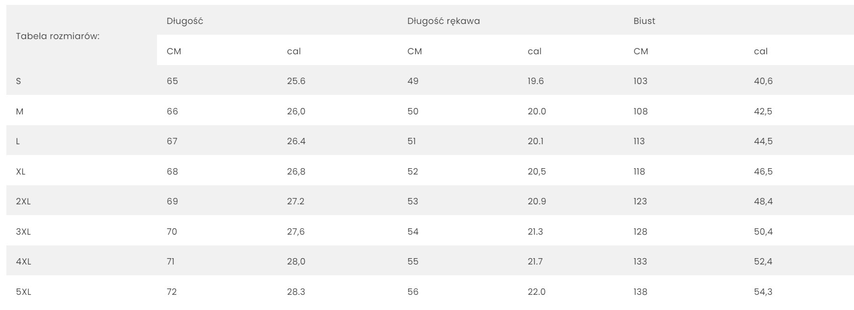Screen dimensions: 854x310
Task: Click the 'Biust' column header
Action: point(644,21)
